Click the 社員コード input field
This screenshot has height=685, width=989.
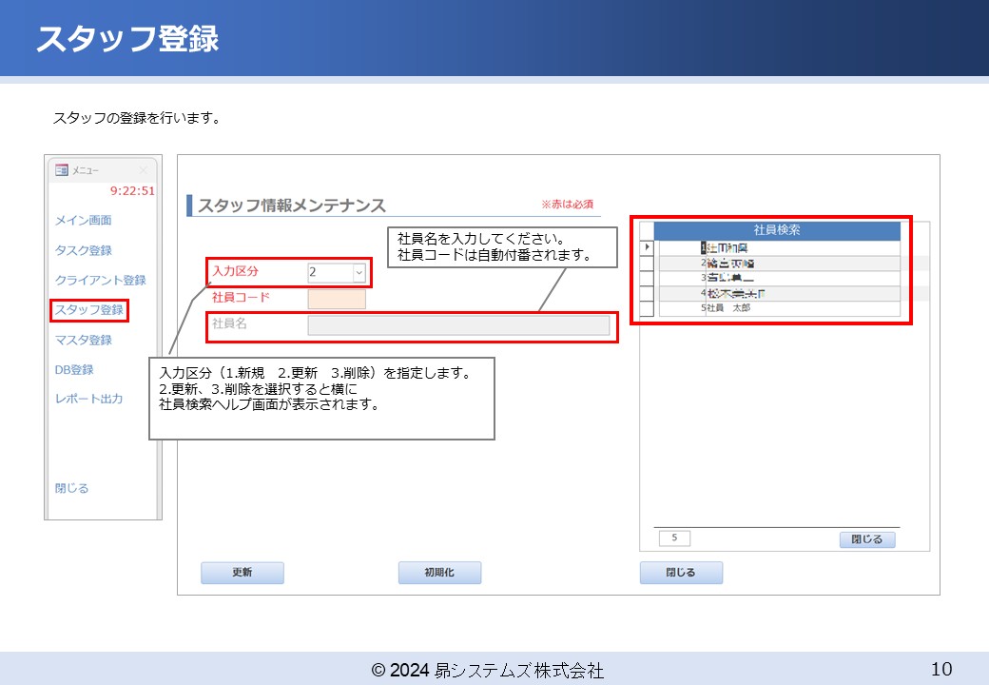tap(337, 299)
